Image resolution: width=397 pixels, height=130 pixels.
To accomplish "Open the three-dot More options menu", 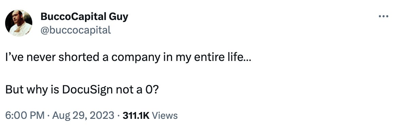I will [383, 17].
